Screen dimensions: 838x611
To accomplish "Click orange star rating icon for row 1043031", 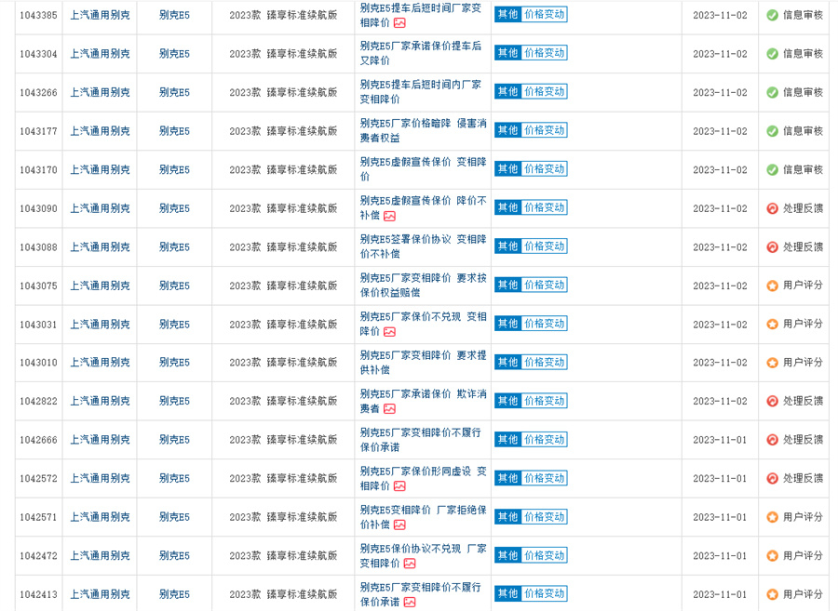I will tap(772, 325).
